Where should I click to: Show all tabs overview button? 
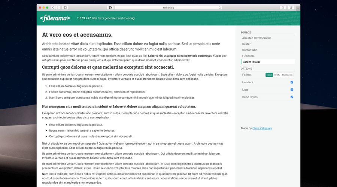pos(291,7)
